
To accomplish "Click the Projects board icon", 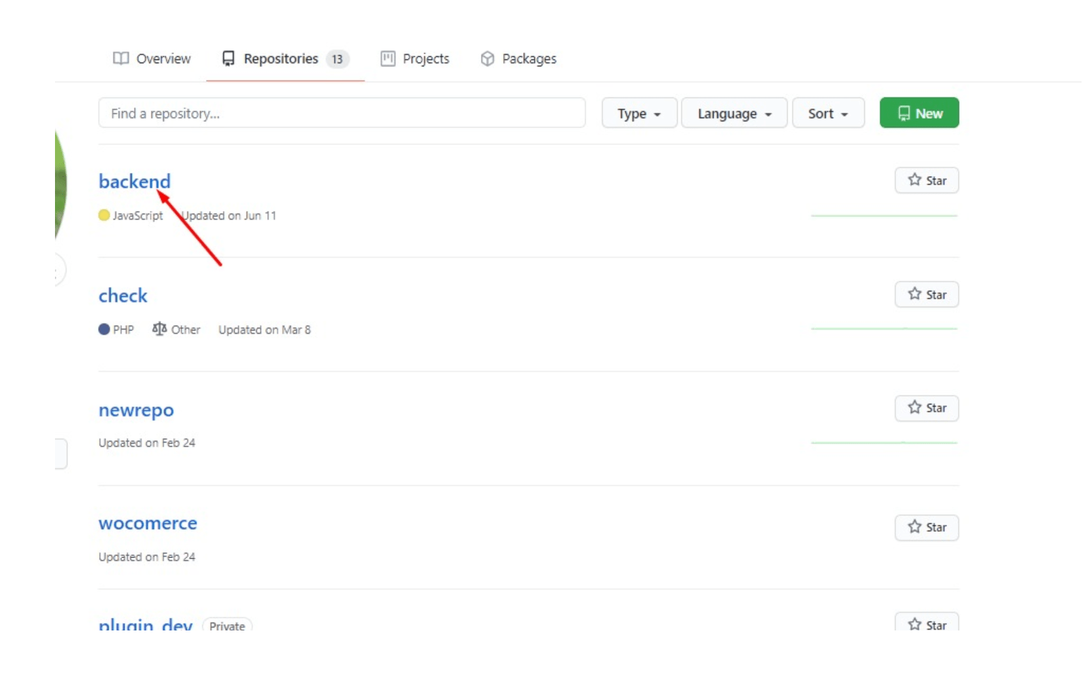I will point(387,58).
